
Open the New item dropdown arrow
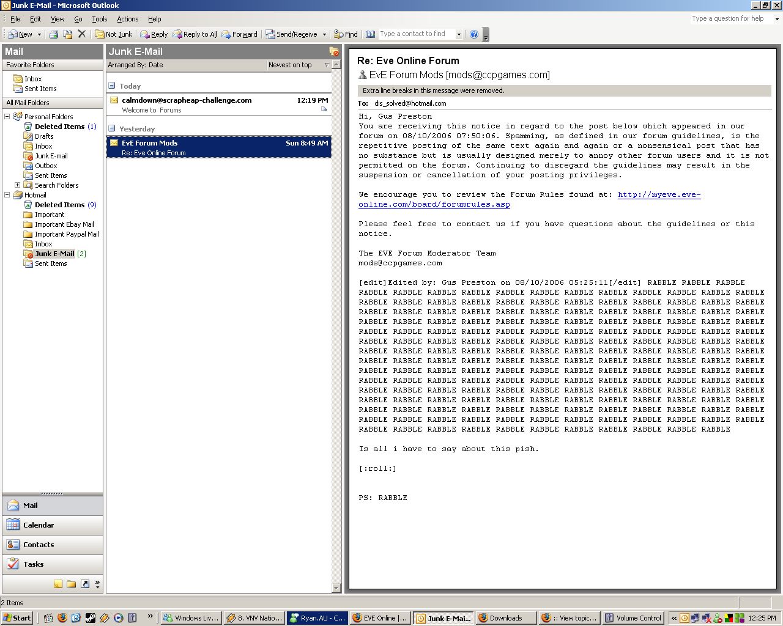[x=39, y=34]
